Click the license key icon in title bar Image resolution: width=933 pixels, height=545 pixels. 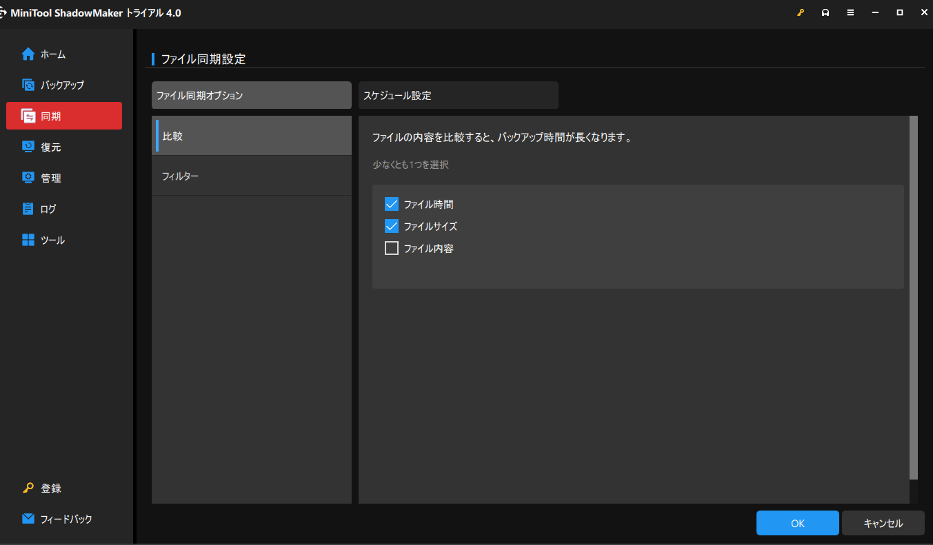click(x=800, y=12)
